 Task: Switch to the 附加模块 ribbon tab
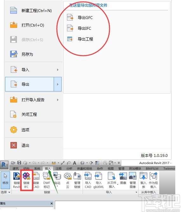click(135, 168)
